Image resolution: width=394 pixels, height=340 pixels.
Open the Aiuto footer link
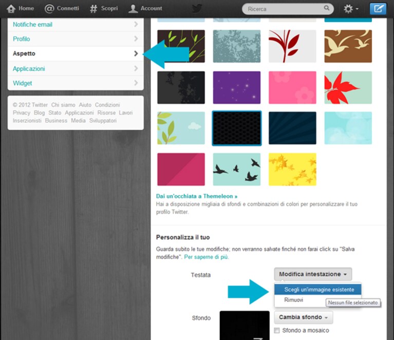pos(85,105)
